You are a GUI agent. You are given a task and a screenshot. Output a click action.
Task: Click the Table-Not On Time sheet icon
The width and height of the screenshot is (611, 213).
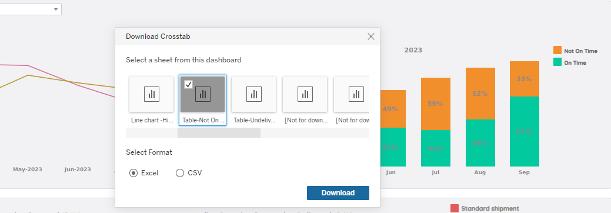point(203,94)
